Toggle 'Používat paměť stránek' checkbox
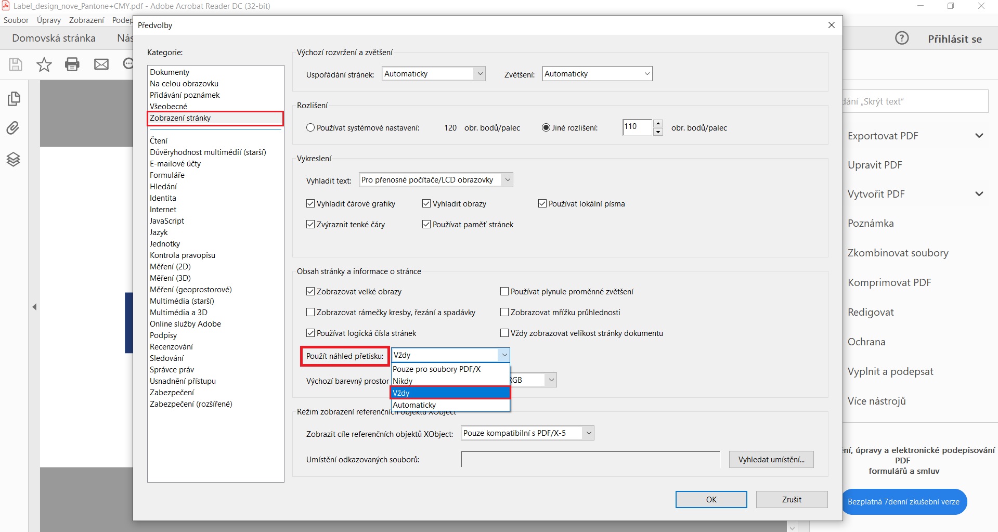Image resolution: width=998 pixels, height=532 pixels. tap(426, 224)
